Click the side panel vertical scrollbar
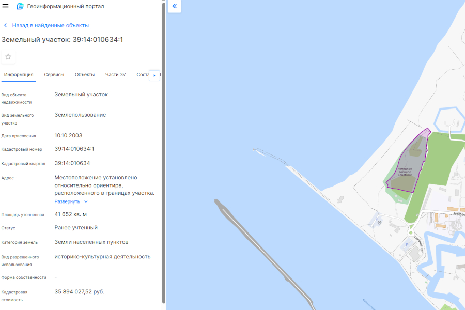 pyautogui.click(x=164, y=155)
